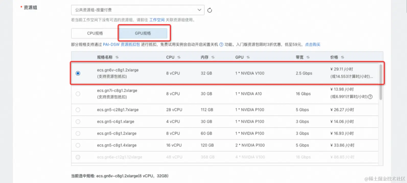The height and width of the screenshot is (183, 407).
Task: Click the ¥ 29.11 /小时 price
Action: coord(342,69)
